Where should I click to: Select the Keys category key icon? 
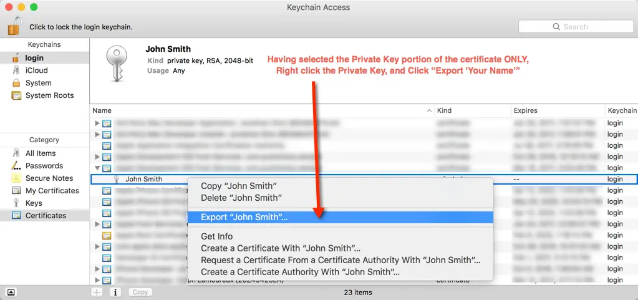[x=16, y=203]
